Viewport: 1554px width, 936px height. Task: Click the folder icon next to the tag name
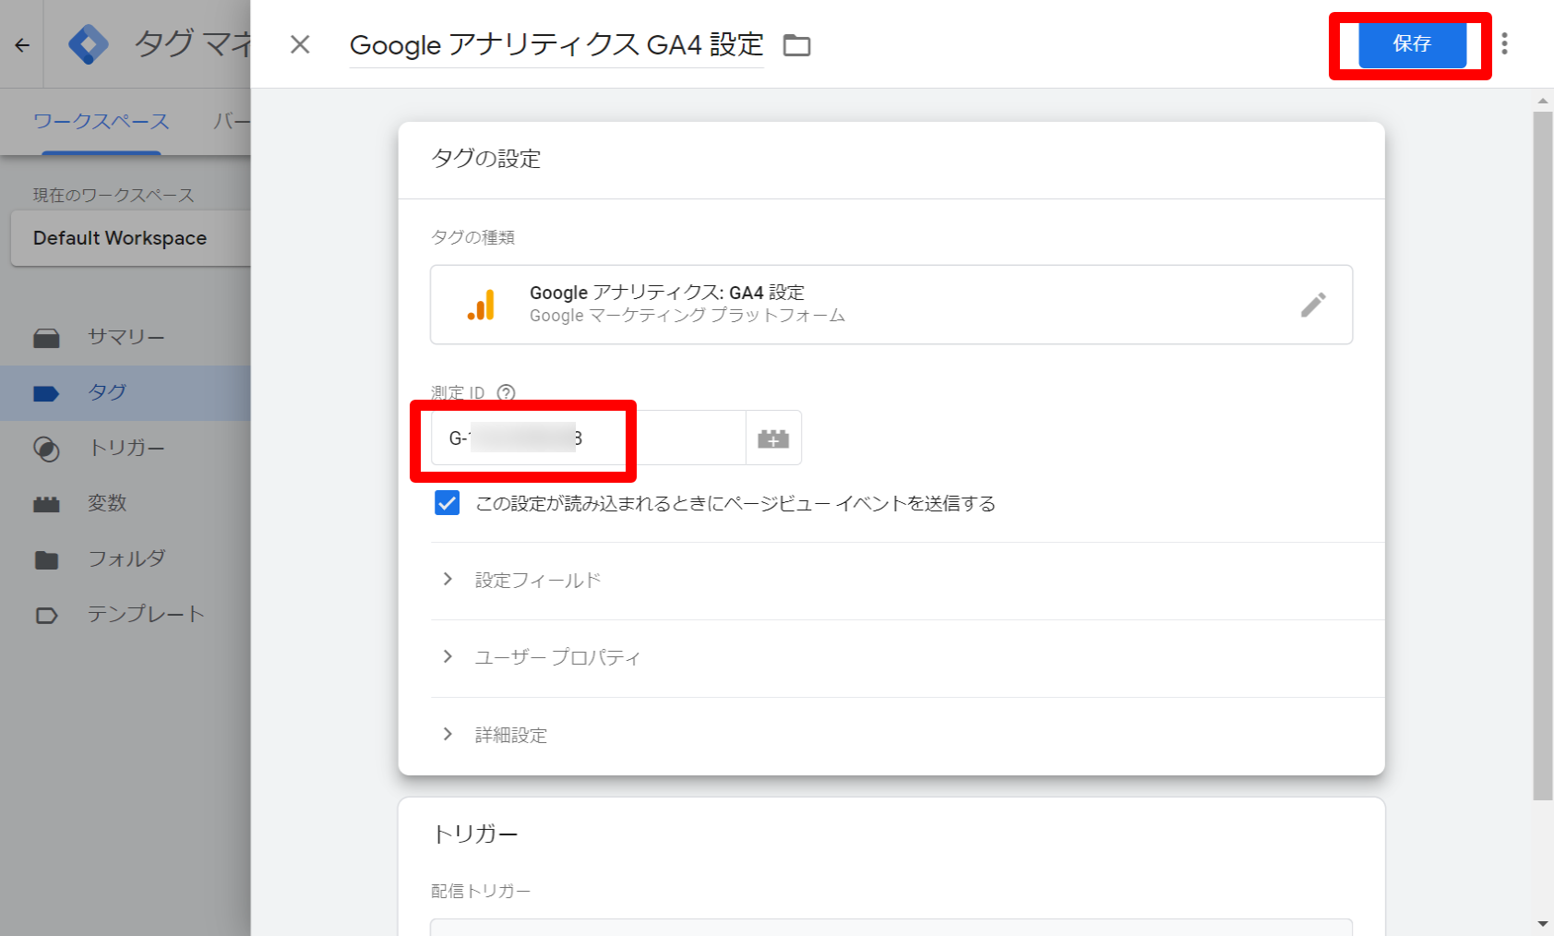pos(796,45)
